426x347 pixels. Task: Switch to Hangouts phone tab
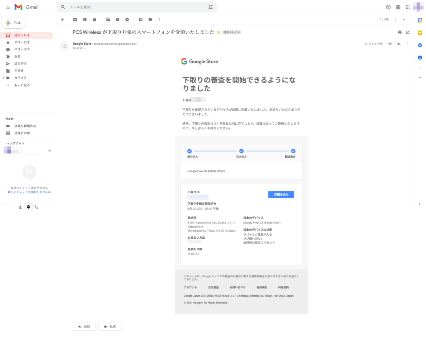(x=37, y=207)
